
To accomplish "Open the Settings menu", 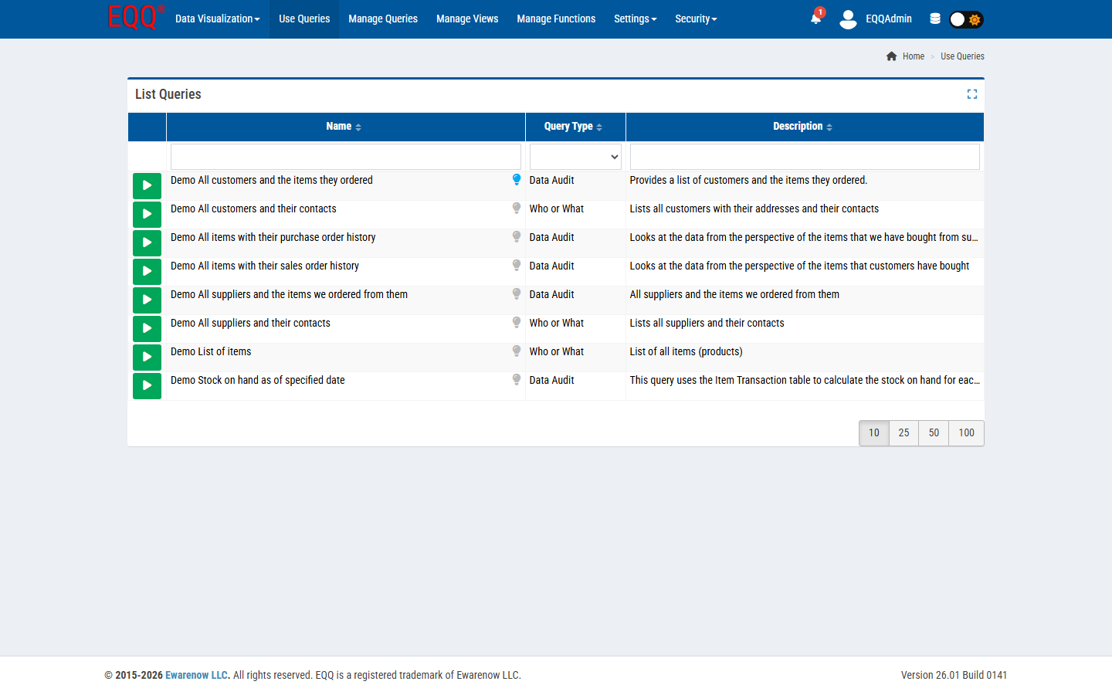I will pyautogui.click(x=635, y=19).
